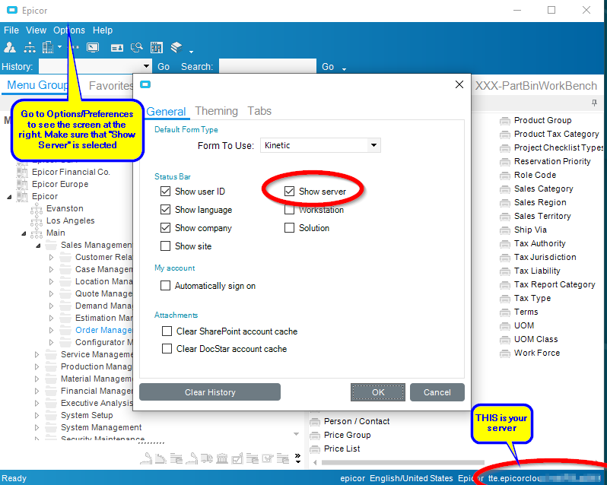Click the checkmark pencil shortcut icon

tap(268, 458)
